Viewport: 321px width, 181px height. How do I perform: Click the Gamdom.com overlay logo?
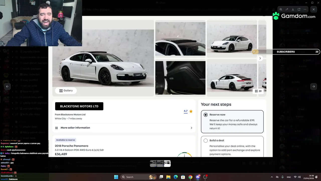tap(294, 16)
